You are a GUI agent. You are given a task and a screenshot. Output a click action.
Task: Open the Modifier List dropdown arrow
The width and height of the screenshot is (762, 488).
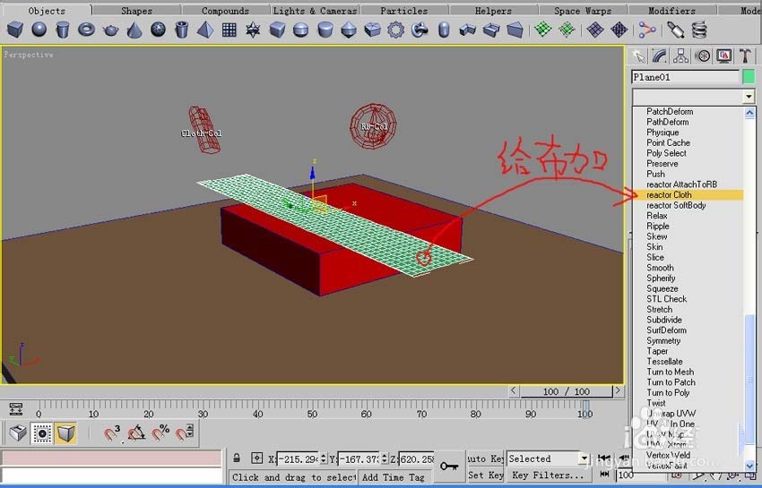click(749, 97)
